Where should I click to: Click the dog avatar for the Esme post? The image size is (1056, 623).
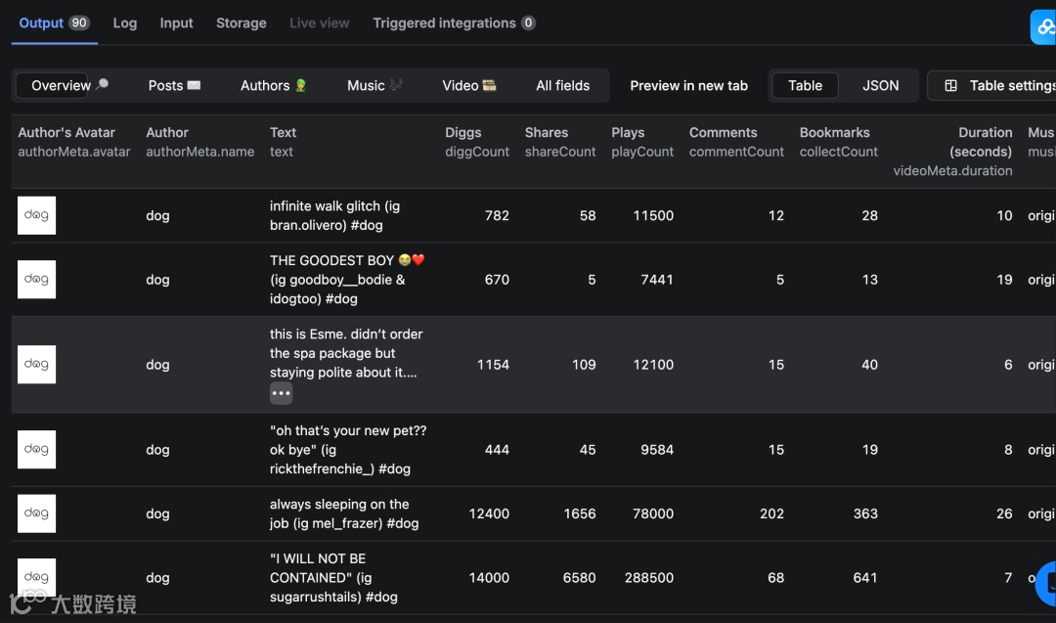pos(37,364)
